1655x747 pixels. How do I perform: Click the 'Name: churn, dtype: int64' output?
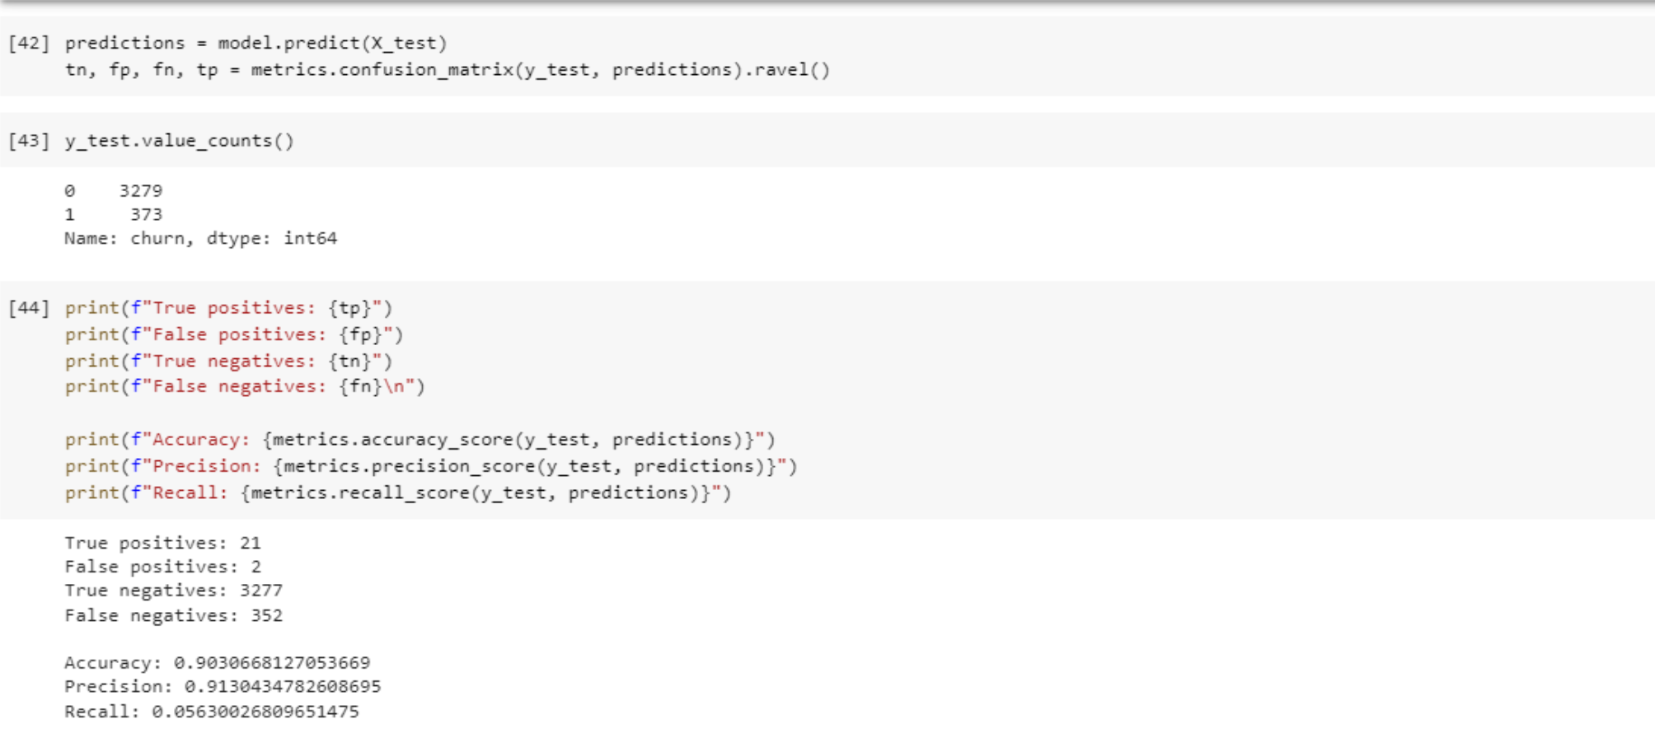(x=200, y=239)
